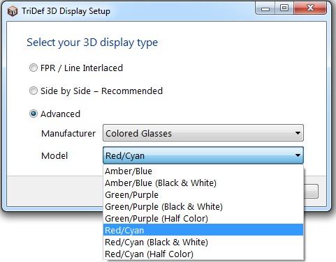Select Amber/Blue (Black & White) option
The image size is (336, 262).
203,183
